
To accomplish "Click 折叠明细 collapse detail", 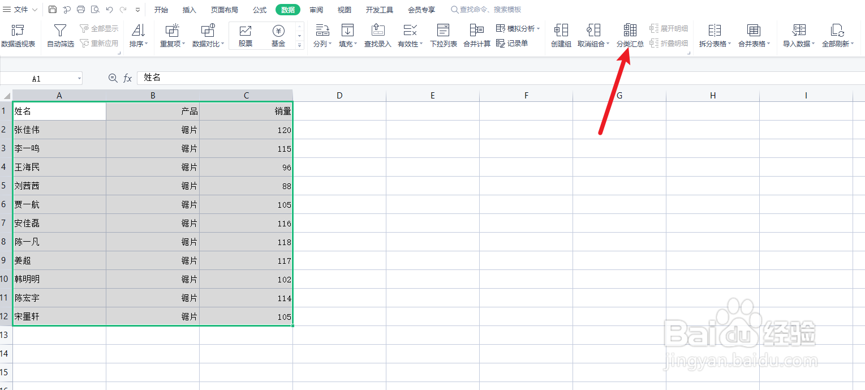I will [669, 43].
